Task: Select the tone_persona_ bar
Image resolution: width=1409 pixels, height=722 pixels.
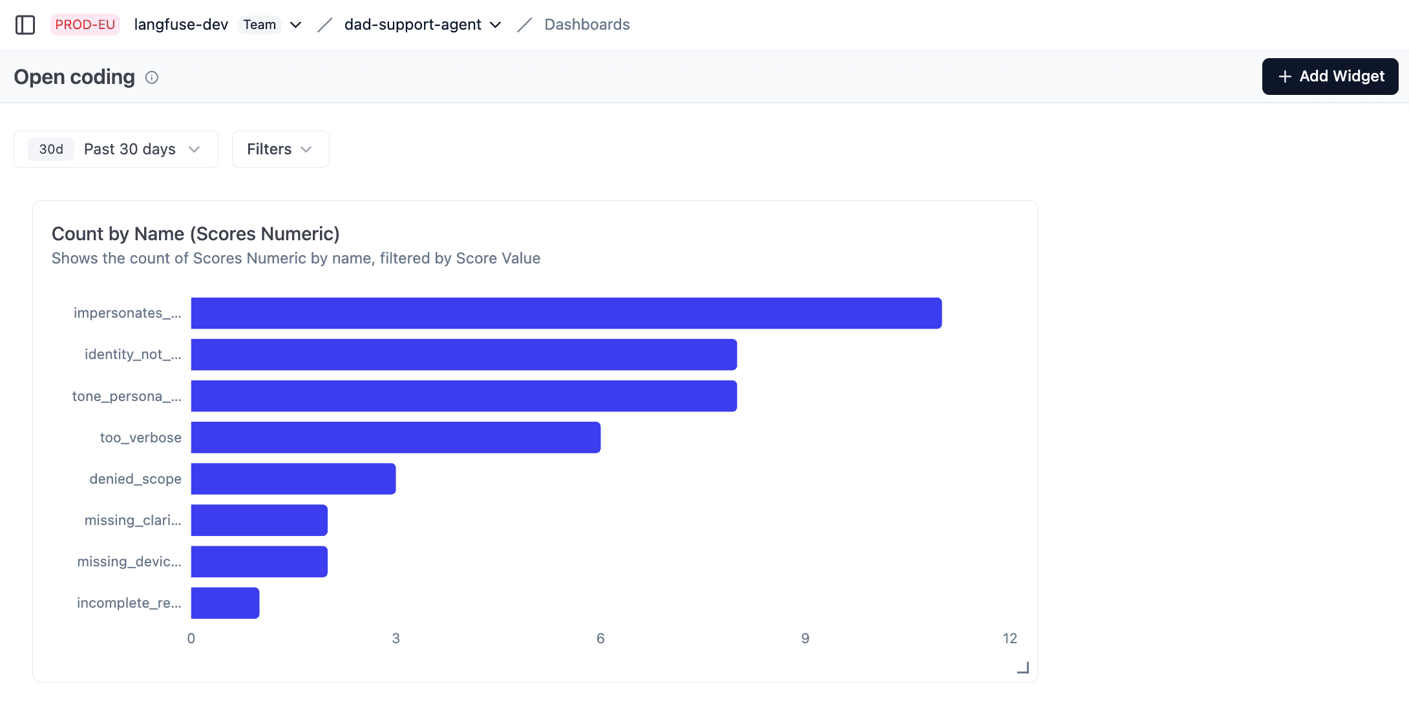Action: click(x=464, y=396)
